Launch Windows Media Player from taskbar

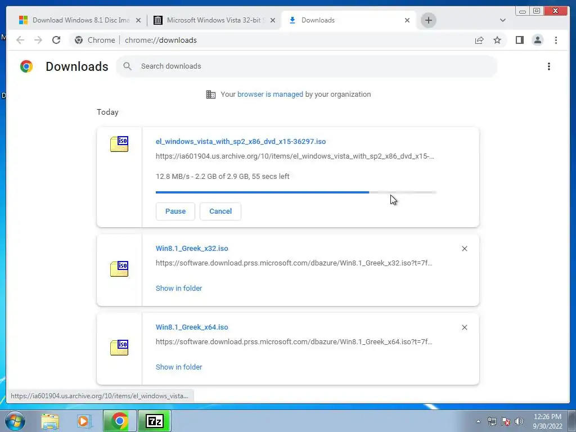coord(83,421)
